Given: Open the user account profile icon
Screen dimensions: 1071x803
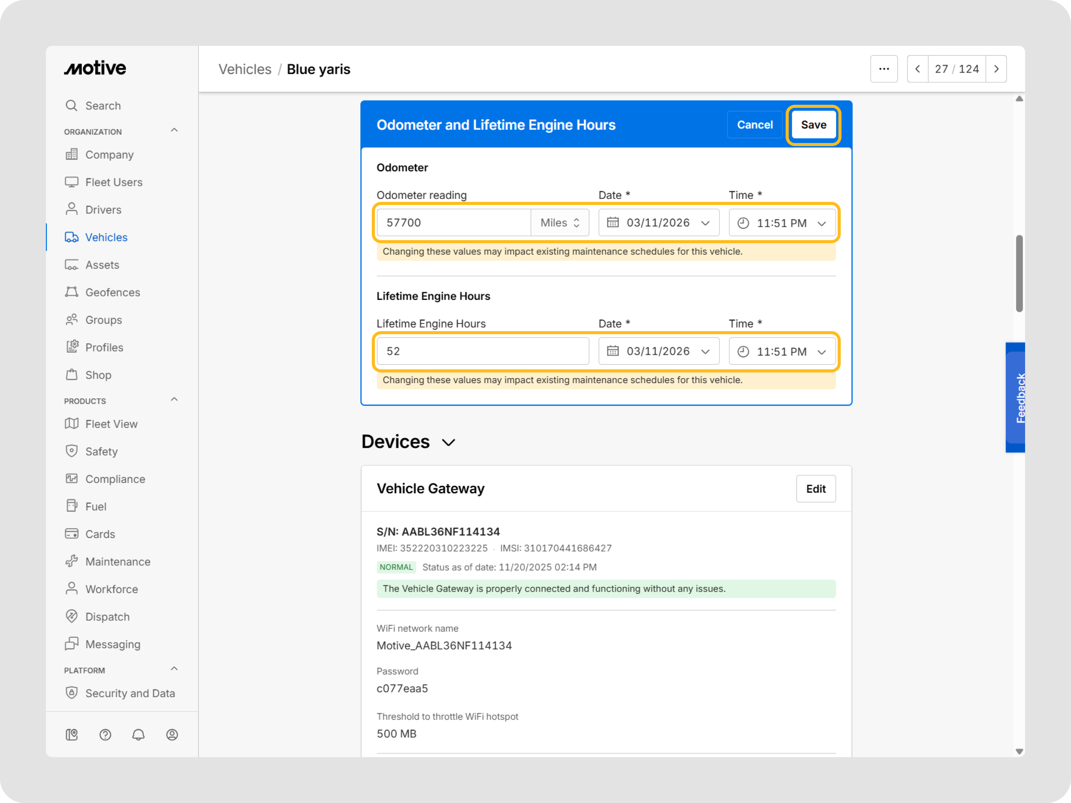Looking at the screenshot, I should 172,735.
